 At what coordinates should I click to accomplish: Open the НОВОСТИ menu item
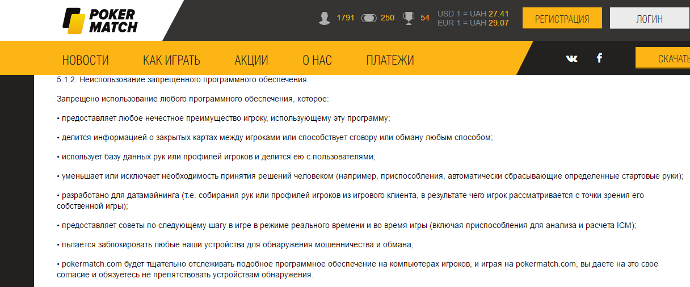click(x=86, y=60)
